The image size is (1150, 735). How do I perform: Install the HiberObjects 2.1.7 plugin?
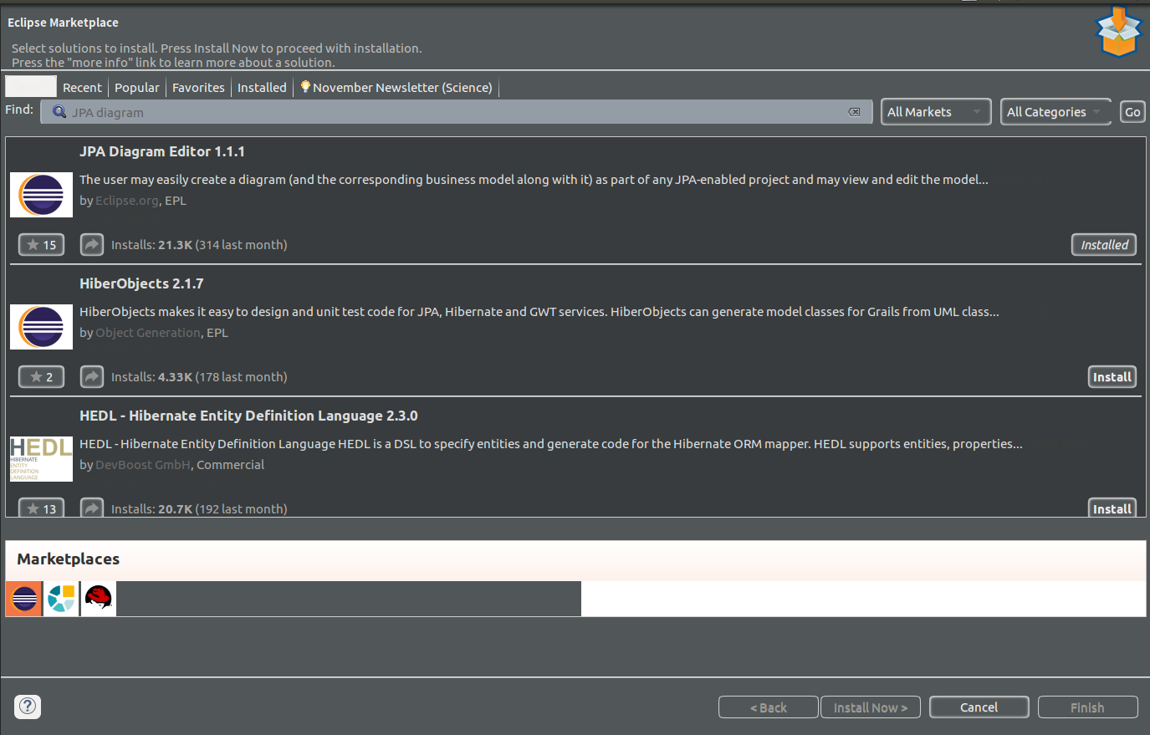click(x=1112, y=377)
